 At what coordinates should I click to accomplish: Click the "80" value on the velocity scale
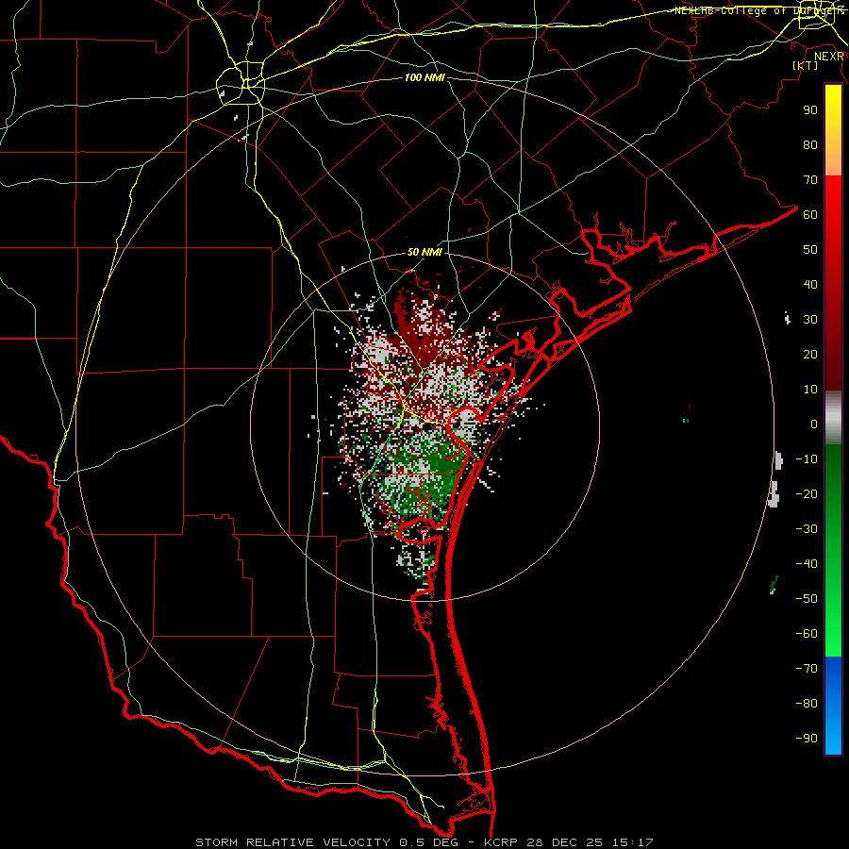810,145
